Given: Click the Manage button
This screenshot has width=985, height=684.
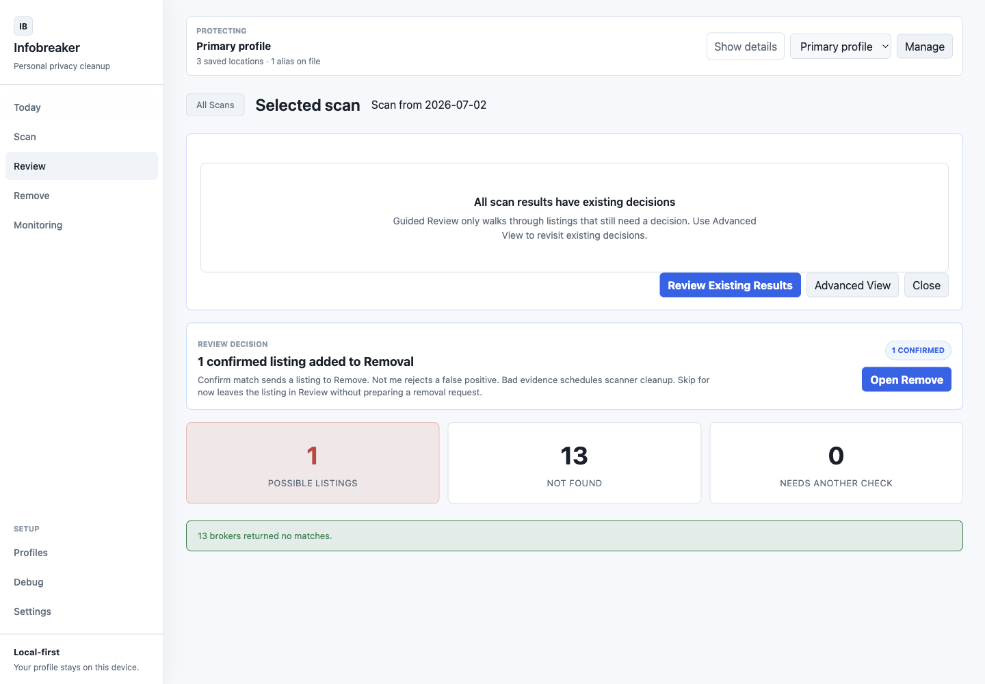Looking at the screenshot, I should pyautogui.click(x=925, y=47).
